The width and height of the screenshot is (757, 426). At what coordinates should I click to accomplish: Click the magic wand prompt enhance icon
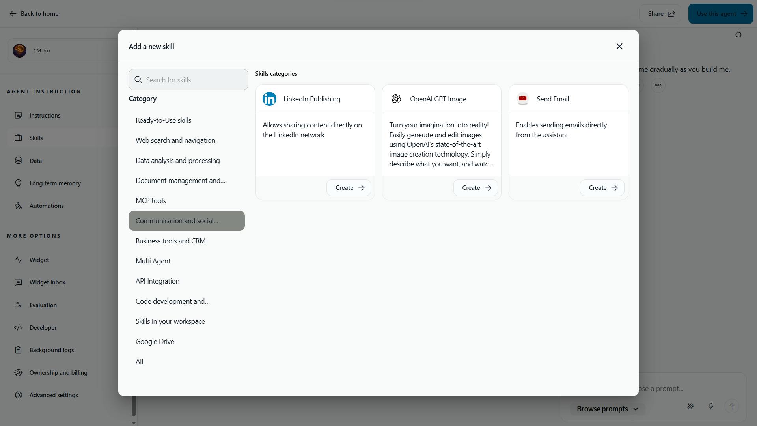pos(690,406)
